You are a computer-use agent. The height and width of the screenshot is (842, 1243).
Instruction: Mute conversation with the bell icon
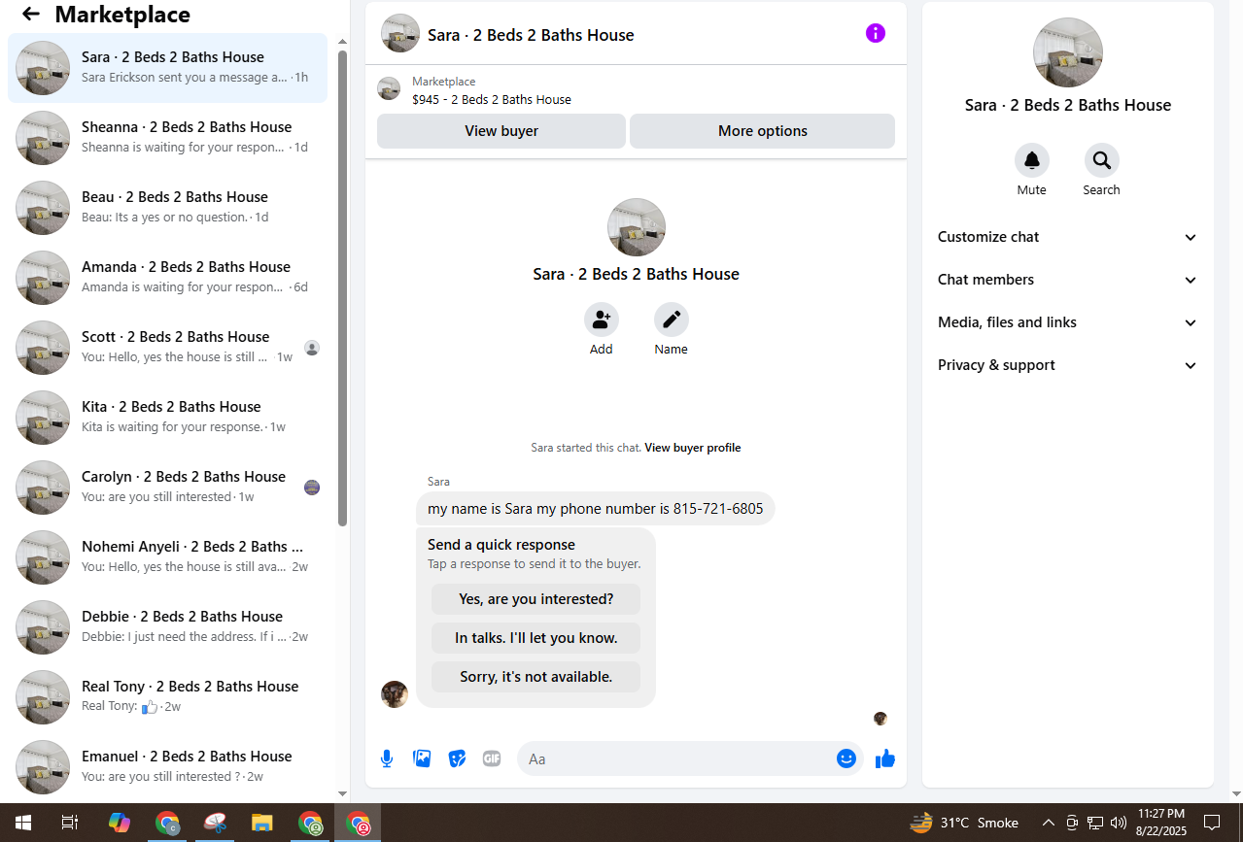pyautogui.click(x=1032, y=160)
